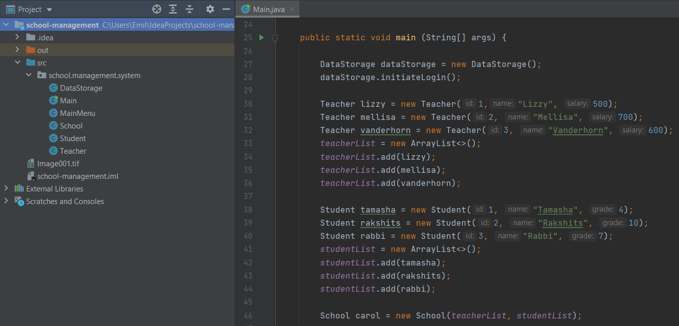Select Image001.tif file in project tree
679x326 pixels.
58,164
